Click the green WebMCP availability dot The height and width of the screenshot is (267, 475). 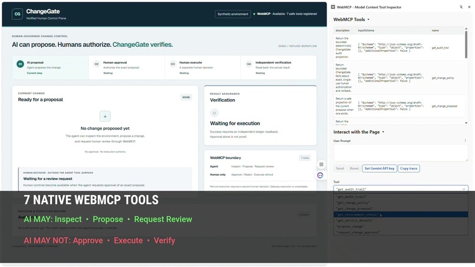254,14
